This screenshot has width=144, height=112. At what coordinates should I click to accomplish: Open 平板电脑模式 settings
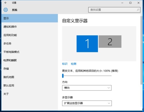point(30,52)
